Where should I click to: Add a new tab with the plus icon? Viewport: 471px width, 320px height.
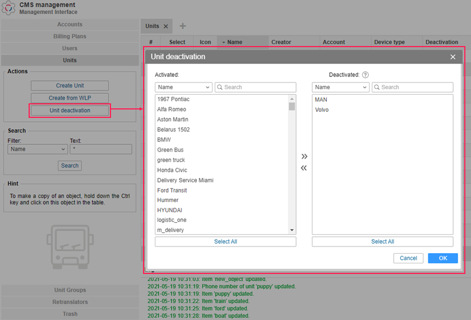(183, 26)
